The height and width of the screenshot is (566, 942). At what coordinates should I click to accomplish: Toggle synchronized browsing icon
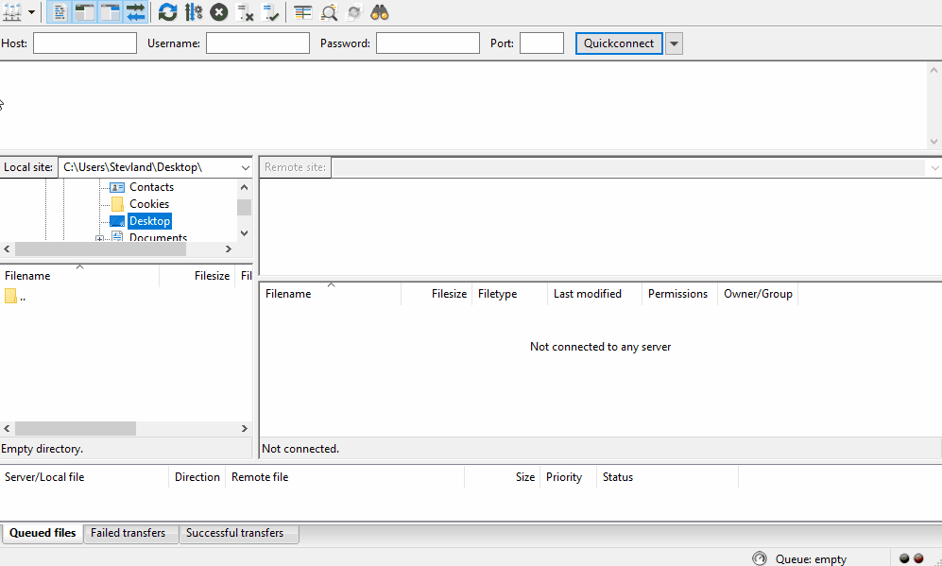click(x=354, y=12)
